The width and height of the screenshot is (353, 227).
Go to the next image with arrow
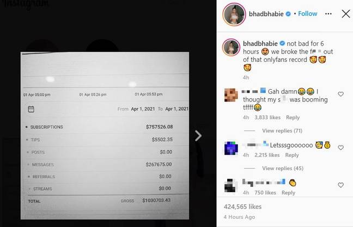click(x=198, y=136)
